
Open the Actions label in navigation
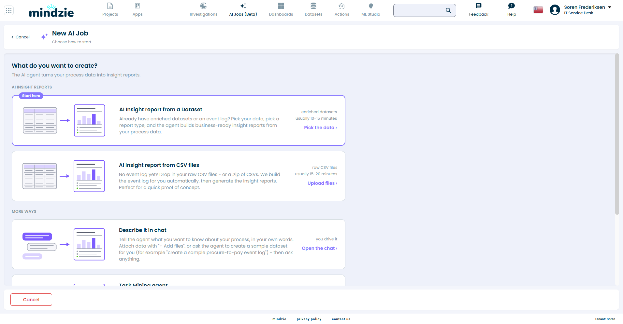click(x=342, y=14)
